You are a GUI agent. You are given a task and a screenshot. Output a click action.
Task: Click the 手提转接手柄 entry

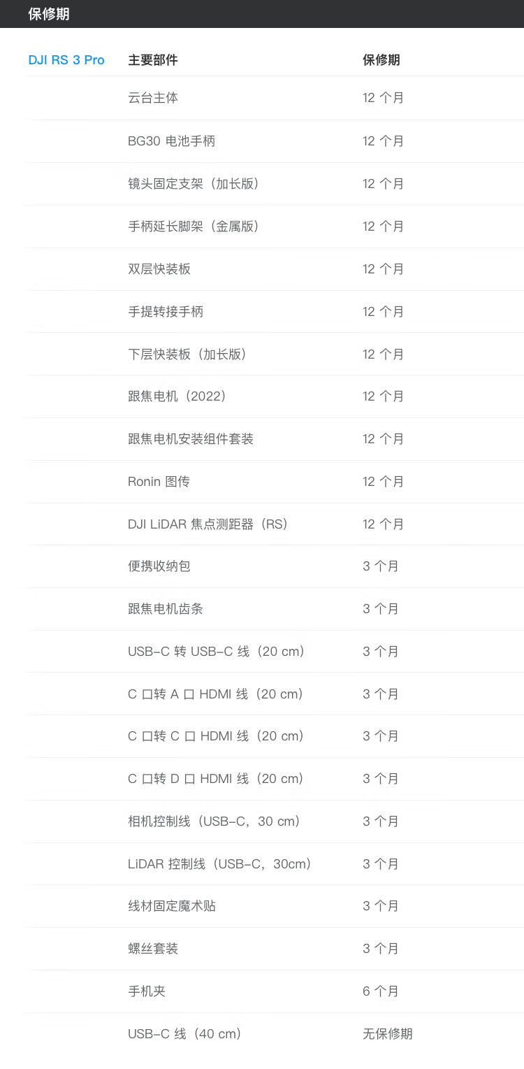(x=166, y=312)
